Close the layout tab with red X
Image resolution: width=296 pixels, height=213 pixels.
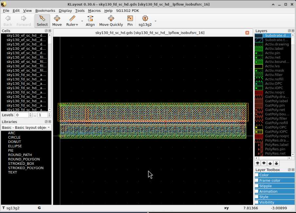tap(247, 33)
